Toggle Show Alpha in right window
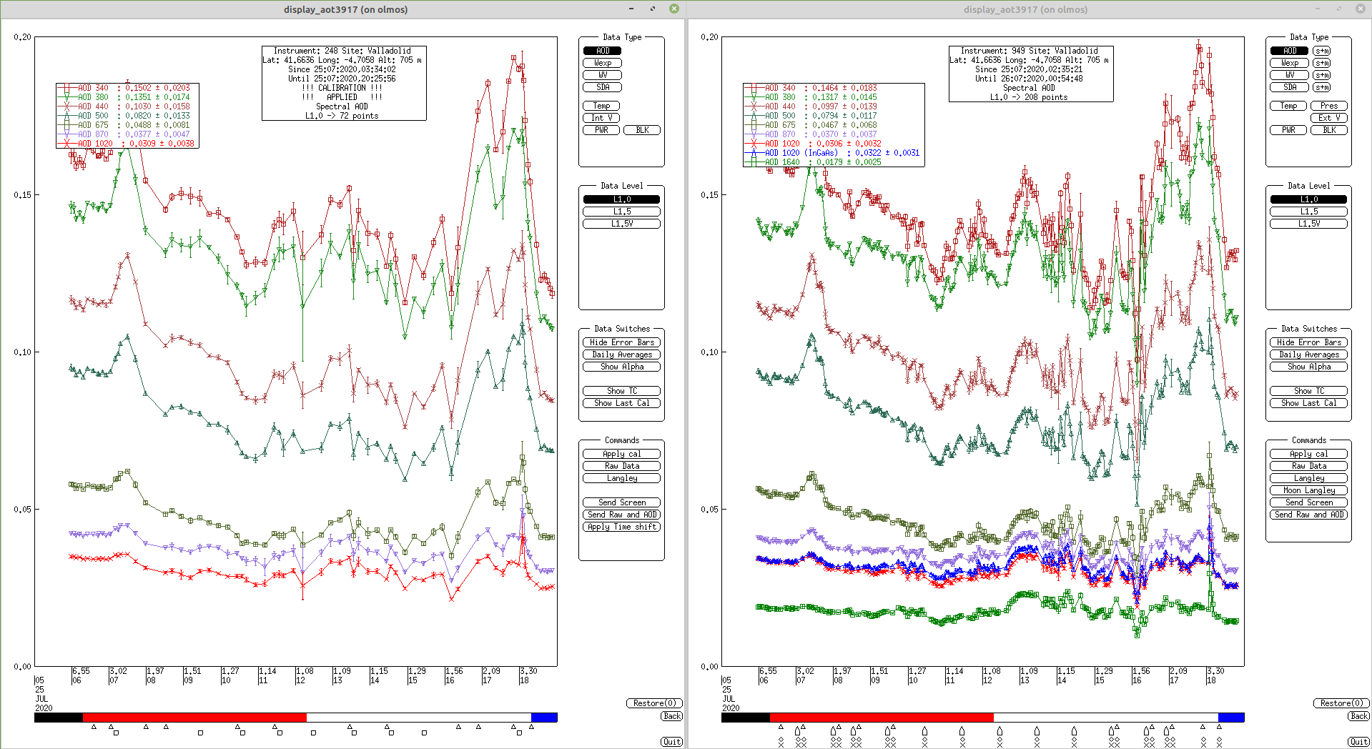 [x=1308, y=367]
